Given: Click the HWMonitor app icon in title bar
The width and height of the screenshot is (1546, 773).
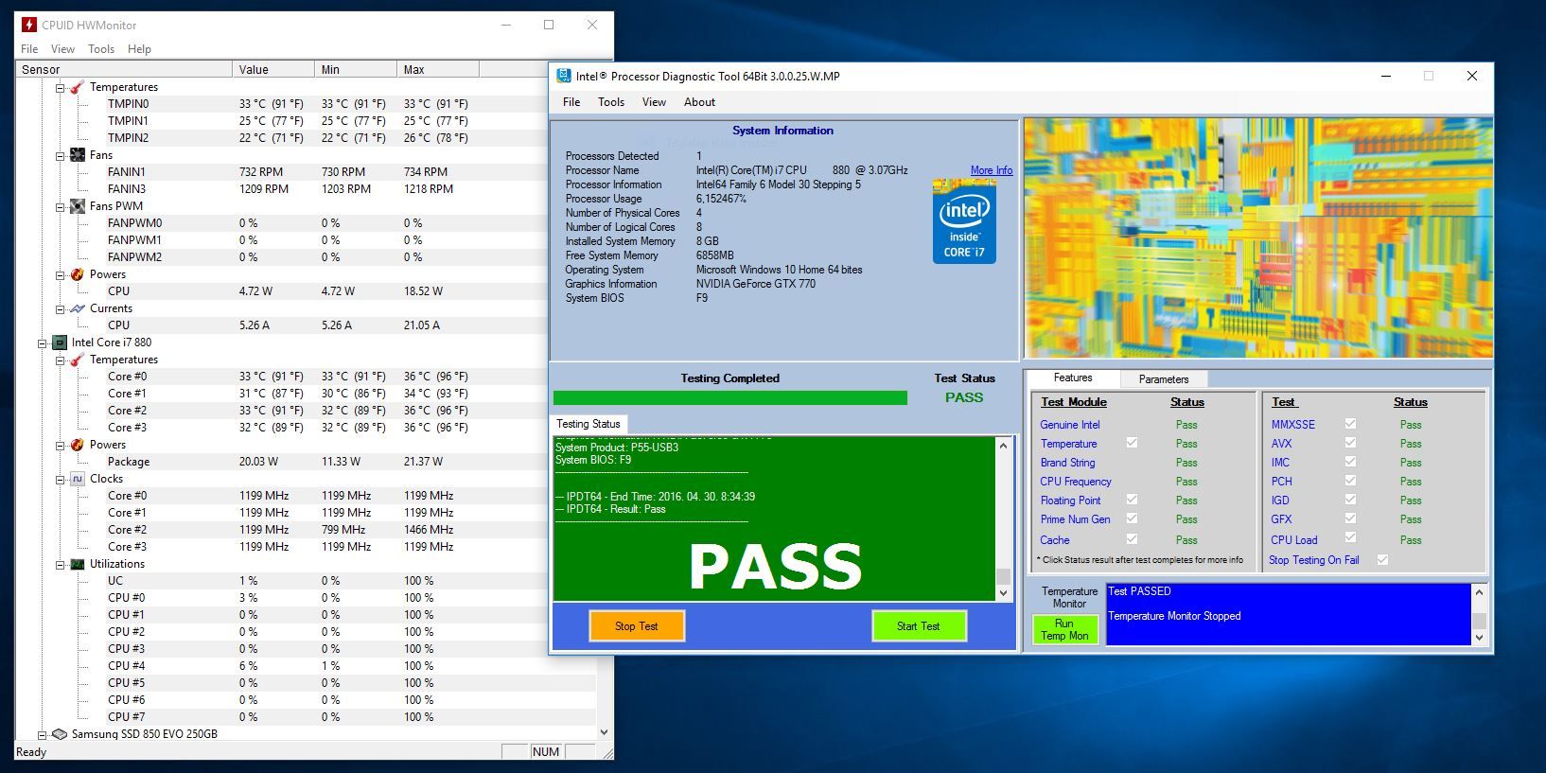Looking at the screenshot, I should (28, 25).
